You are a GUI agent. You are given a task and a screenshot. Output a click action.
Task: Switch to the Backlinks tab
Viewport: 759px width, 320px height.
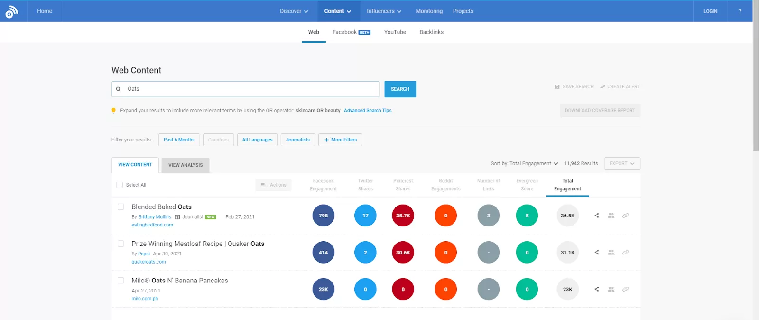[x=432, y=32]
